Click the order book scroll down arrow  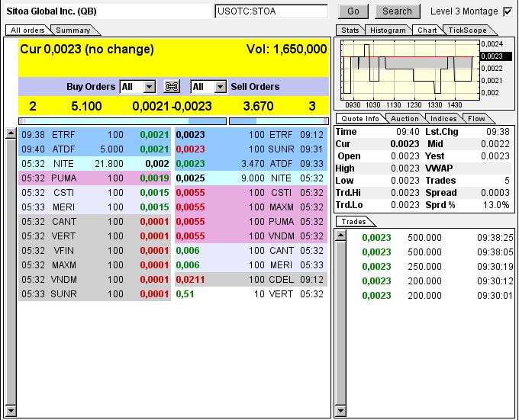click(11, 412)
